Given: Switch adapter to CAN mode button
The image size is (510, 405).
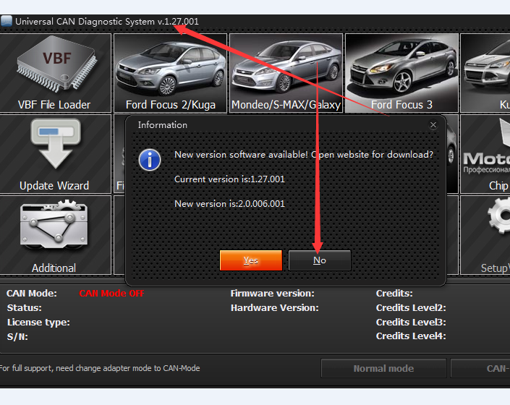Looking at the screenshot, I should click(x=480, y=368).
